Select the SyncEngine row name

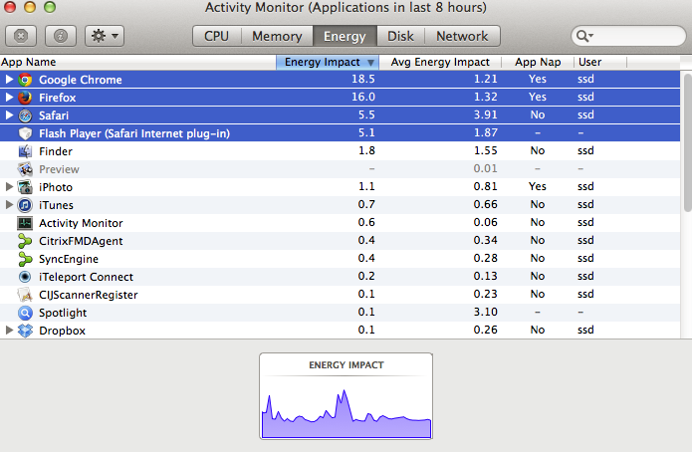(69, 259)
